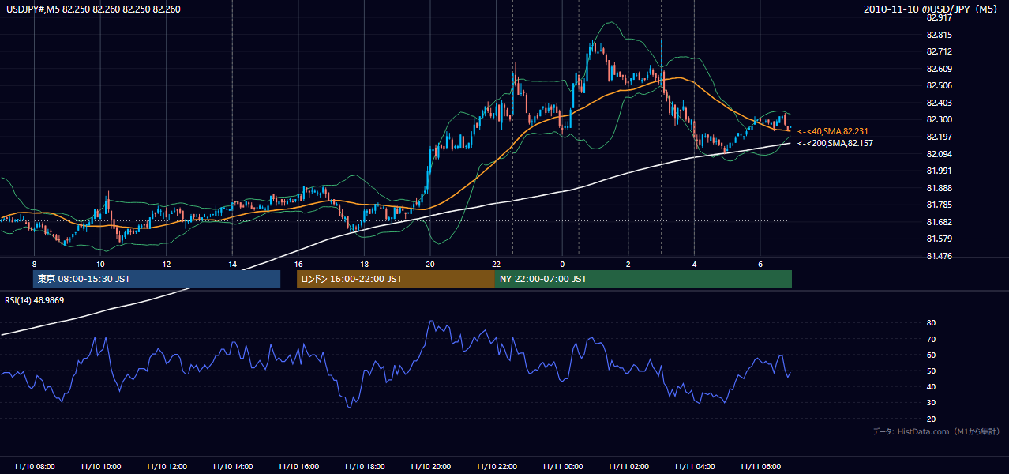Click price axis value 81.476
1009x474 pixels.
[939, 256]
